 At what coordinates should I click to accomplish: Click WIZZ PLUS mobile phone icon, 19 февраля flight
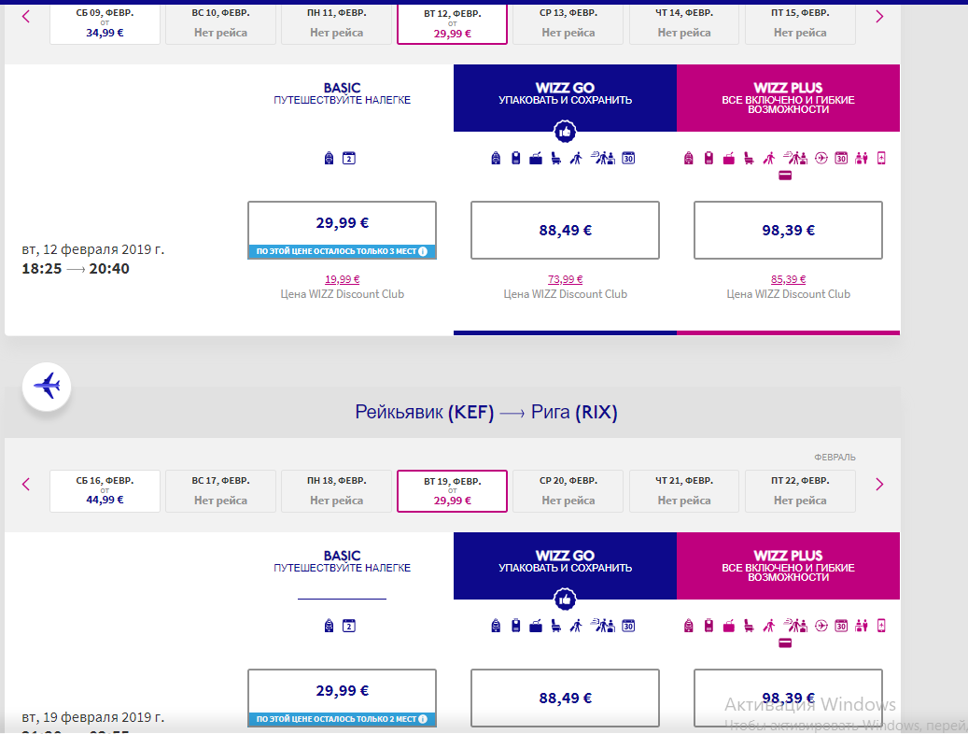coord(881,626)
